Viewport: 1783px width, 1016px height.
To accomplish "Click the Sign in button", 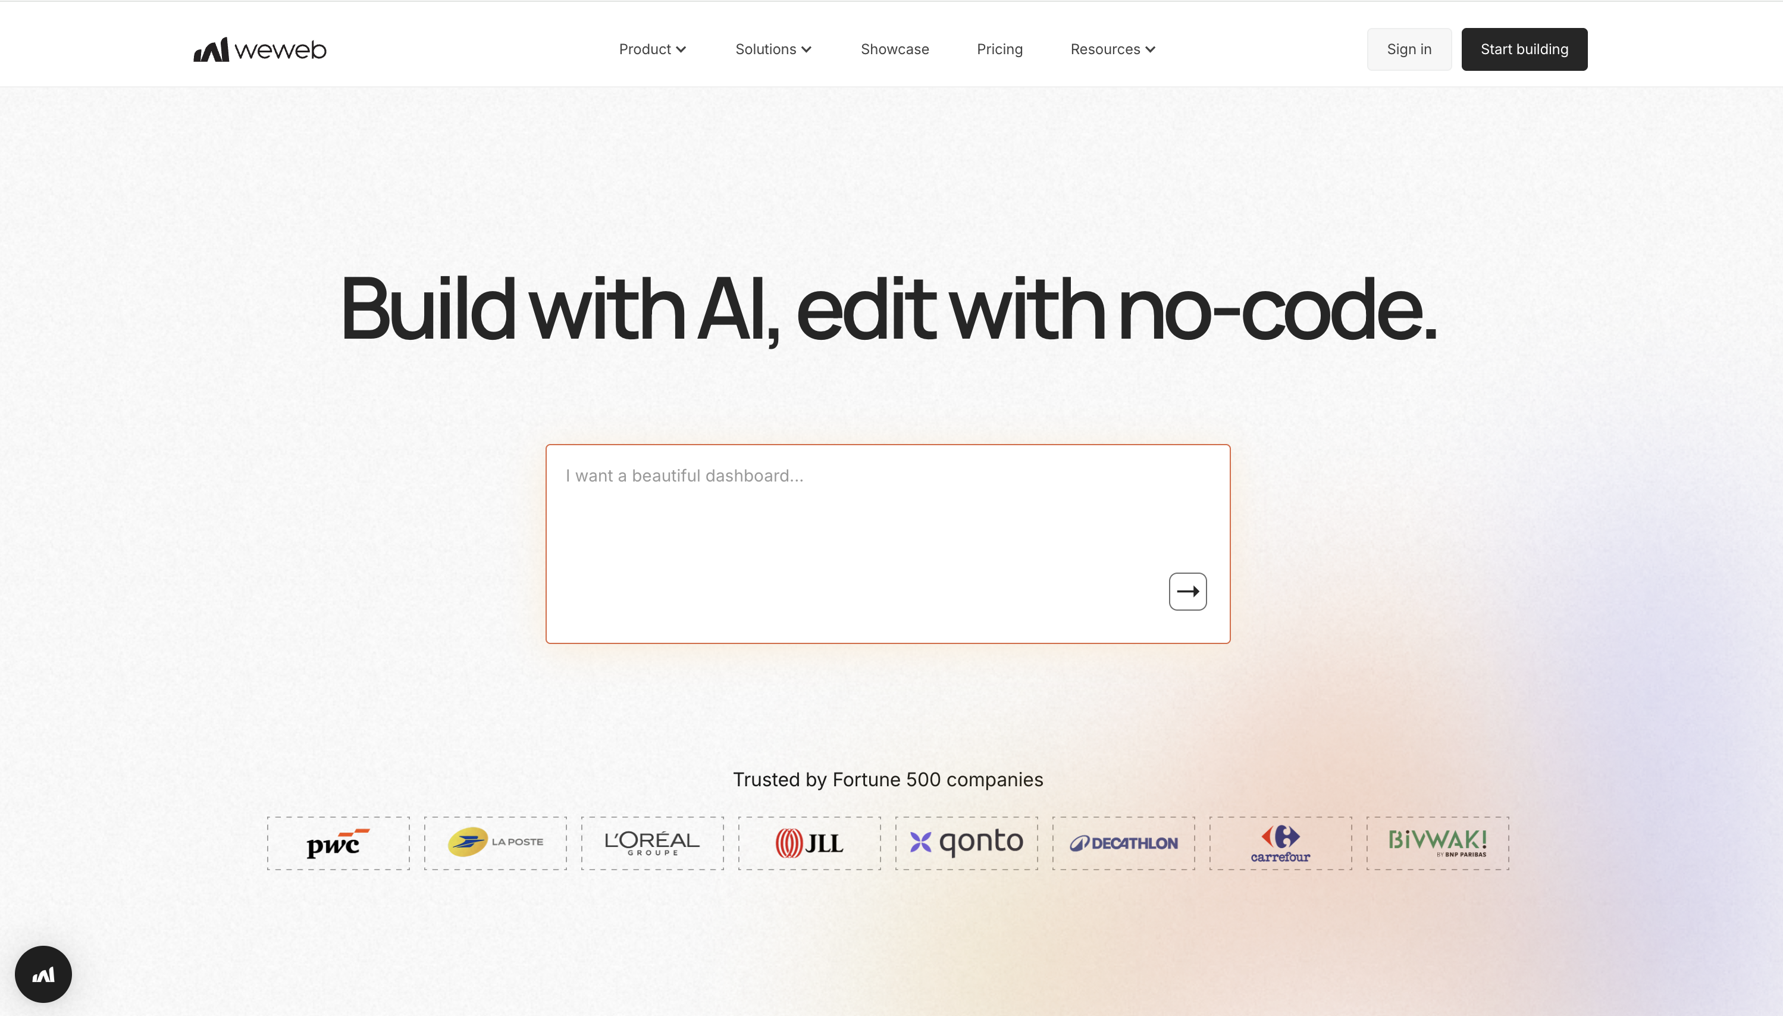I will [1409, 49].
